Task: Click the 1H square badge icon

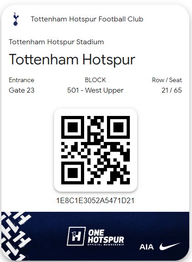Action: (x=76, y=236)
